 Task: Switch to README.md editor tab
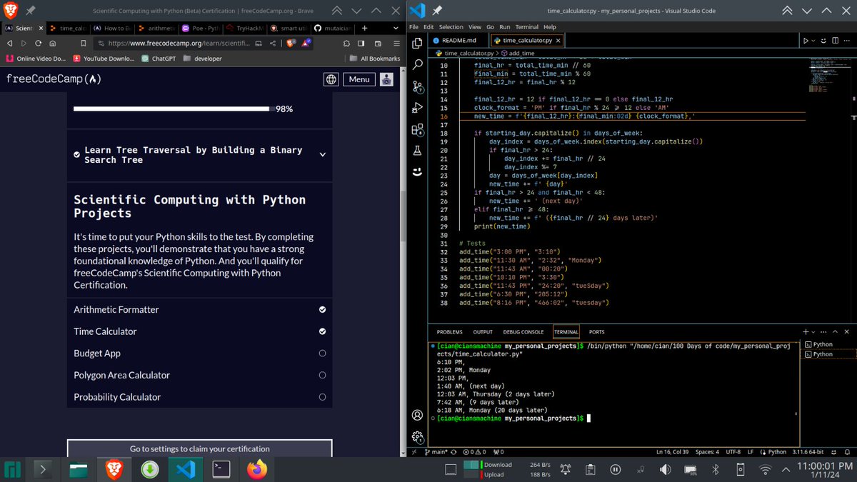click(458, 41)
